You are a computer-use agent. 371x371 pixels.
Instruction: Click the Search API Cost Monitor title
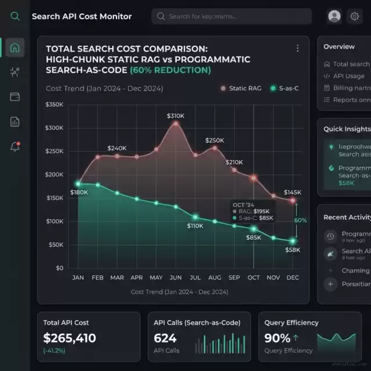(82, 16)
